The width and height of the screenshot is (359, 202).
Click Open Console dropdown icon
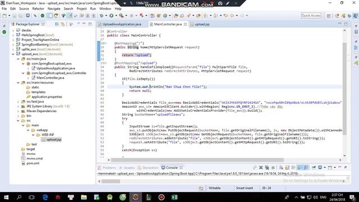(x=330, y=168)
